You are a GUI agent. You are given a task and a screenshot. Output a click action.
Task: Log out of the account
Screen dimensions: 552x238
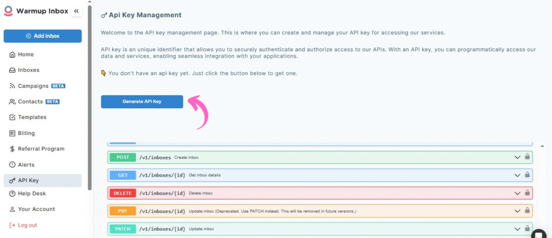click(x=27, y=225)
